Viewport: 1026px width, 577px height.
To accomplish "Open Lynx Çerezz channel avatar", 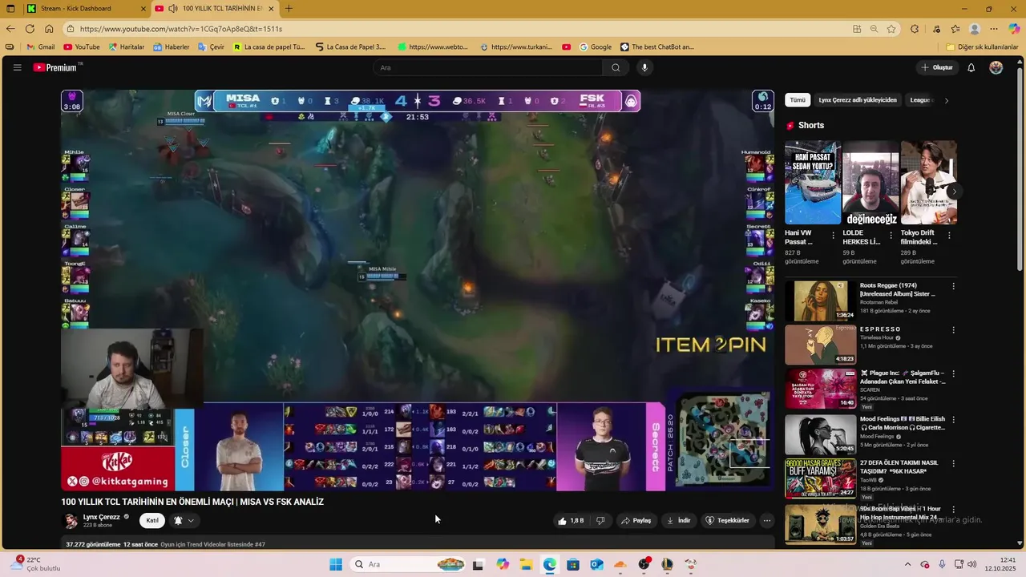I will (71, 520).
